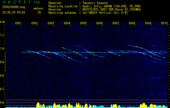Select location text Ogaki, Gifu, JAPAN

(97, 6)
